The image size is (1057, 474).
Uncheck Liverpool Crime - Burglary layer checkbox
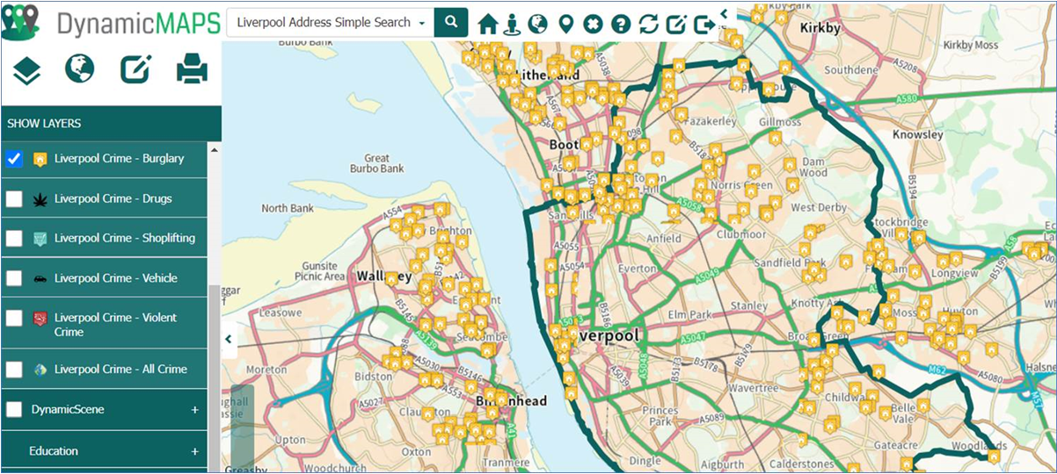14,159
